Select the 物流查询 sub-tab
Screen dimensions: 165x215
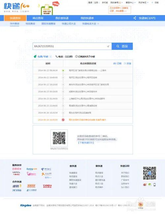coord(30,24)
